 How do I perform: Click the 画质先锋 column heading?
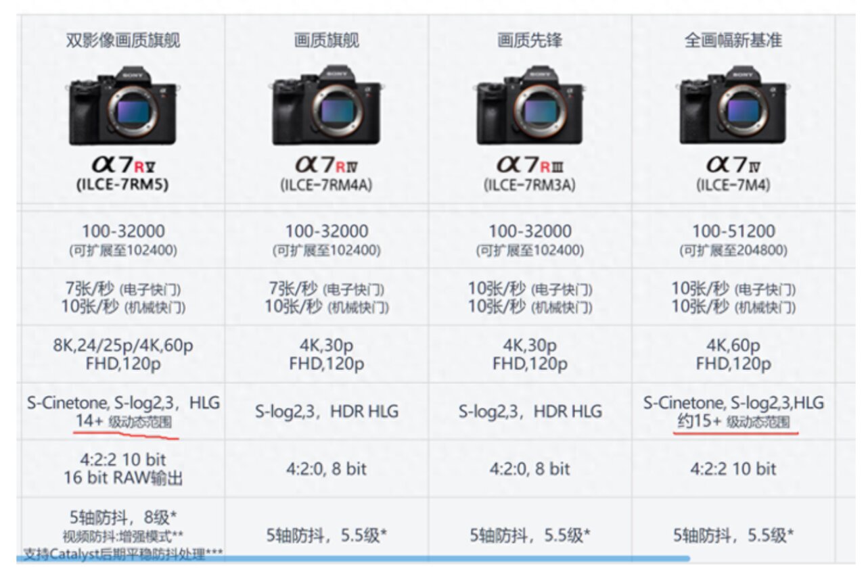point(530,41)
